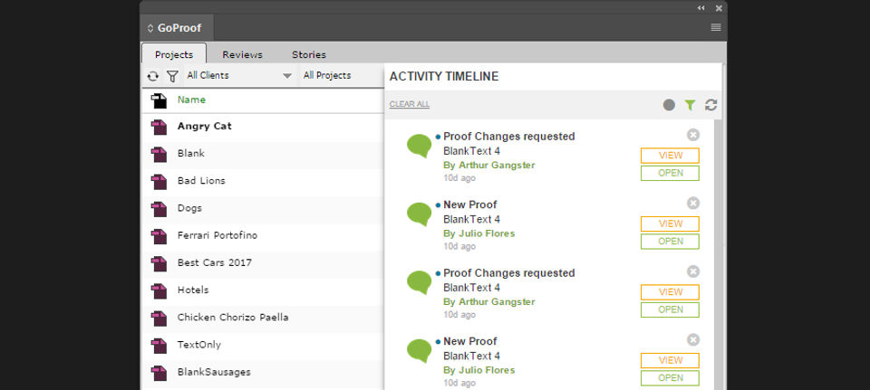Refresh the Activity Timeline
The height and width of the screenshot is (390, 870).
[710, 105]
